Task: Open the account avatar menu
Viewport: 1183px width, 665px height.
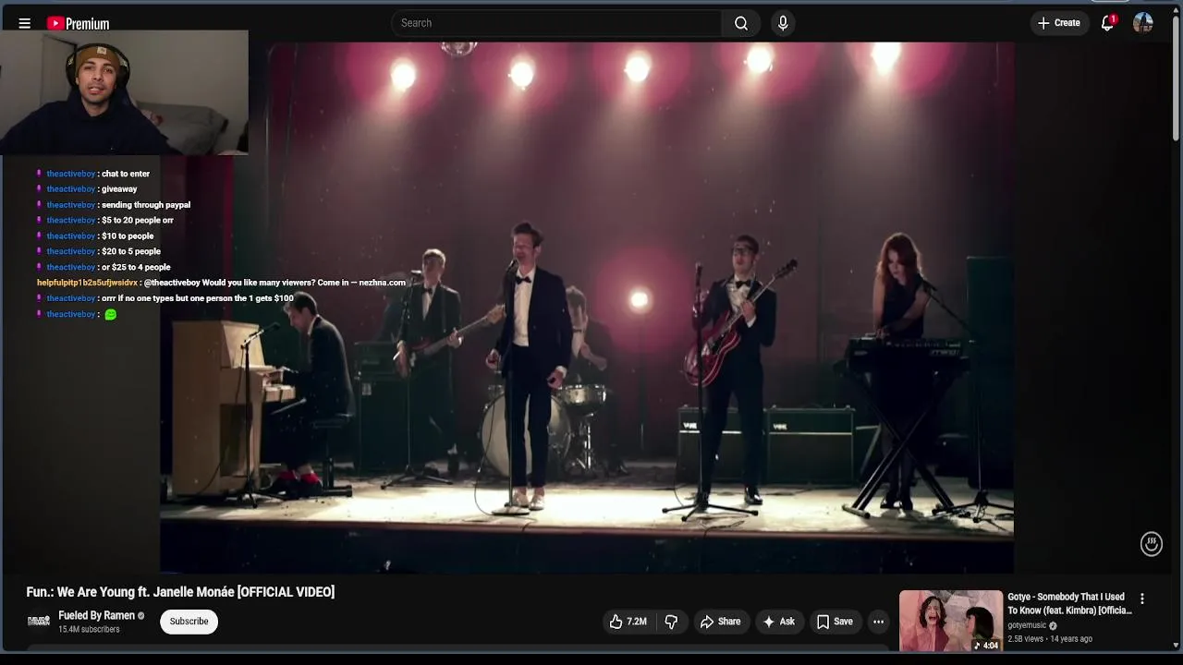Action: (1143, 23)
